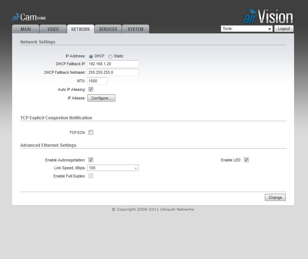Enable the TCP ECN checkbox
Image resolution: width=308 pixels, height=259 pixels.
91,133
